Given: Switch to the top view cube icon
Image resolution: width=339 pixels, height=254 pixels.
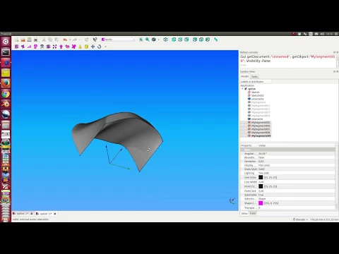Looking at the screenshot, I should pos(180,40).
